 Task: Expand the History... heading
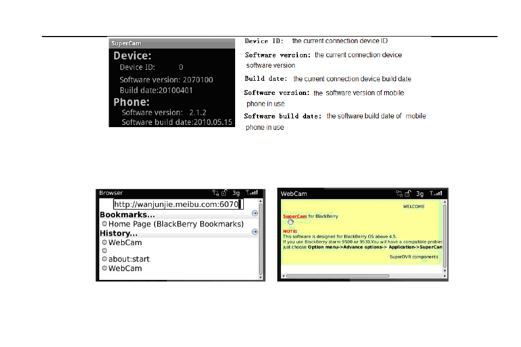118,234
